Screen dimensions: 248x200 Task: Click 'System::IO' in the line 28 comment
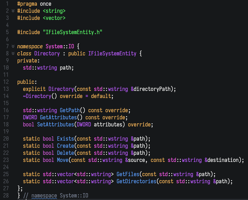point(74,195)
